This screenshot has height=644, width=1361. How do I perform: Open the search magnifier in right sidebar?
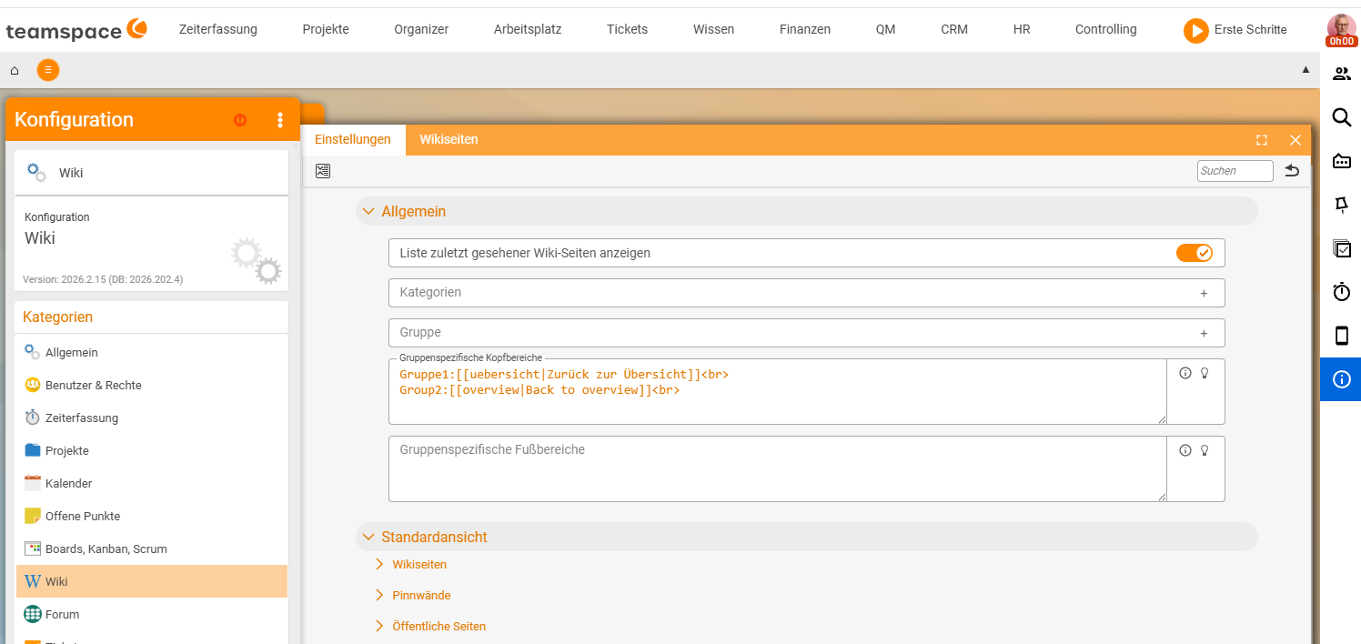pyautogui.click(x=1341, y=117)
